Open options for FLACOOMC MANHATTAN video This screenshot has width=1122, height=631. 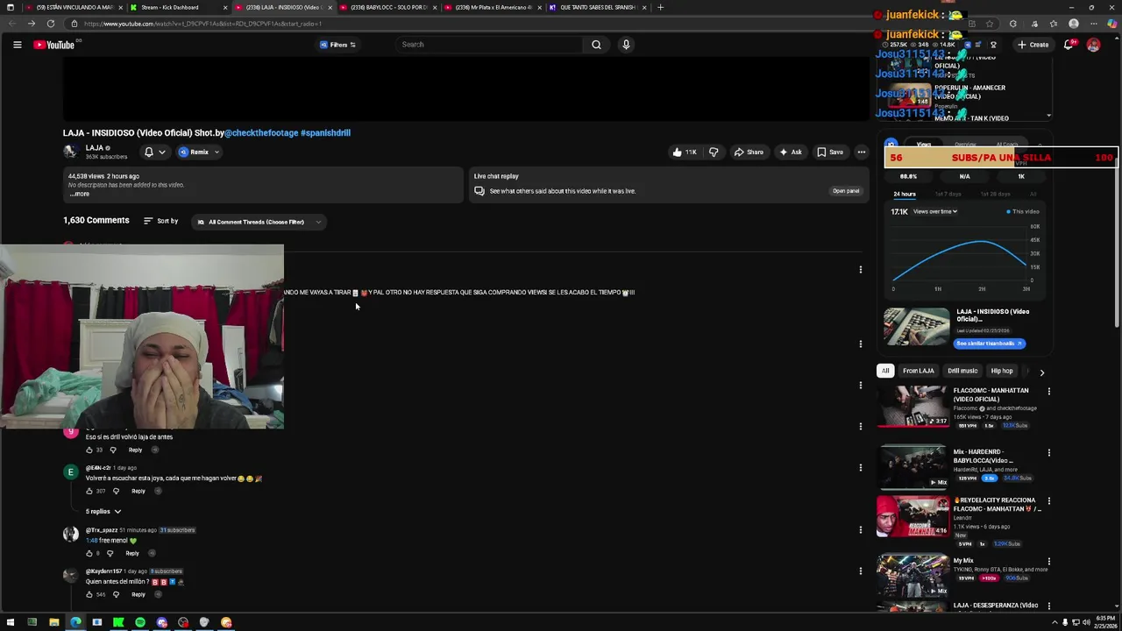click(1049, 392)
